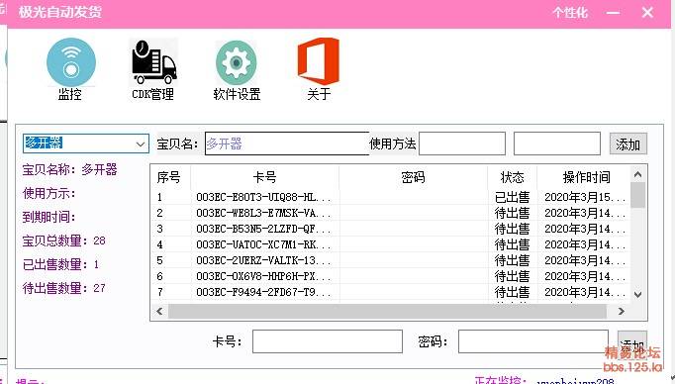The image size is (675, 384).
Task: Click the 使用方示 label
Action: (49, 193)
